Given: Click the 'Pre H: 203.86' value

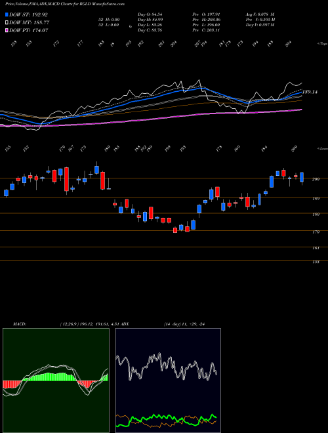Looking at the screenshot, I should point(206,20).
